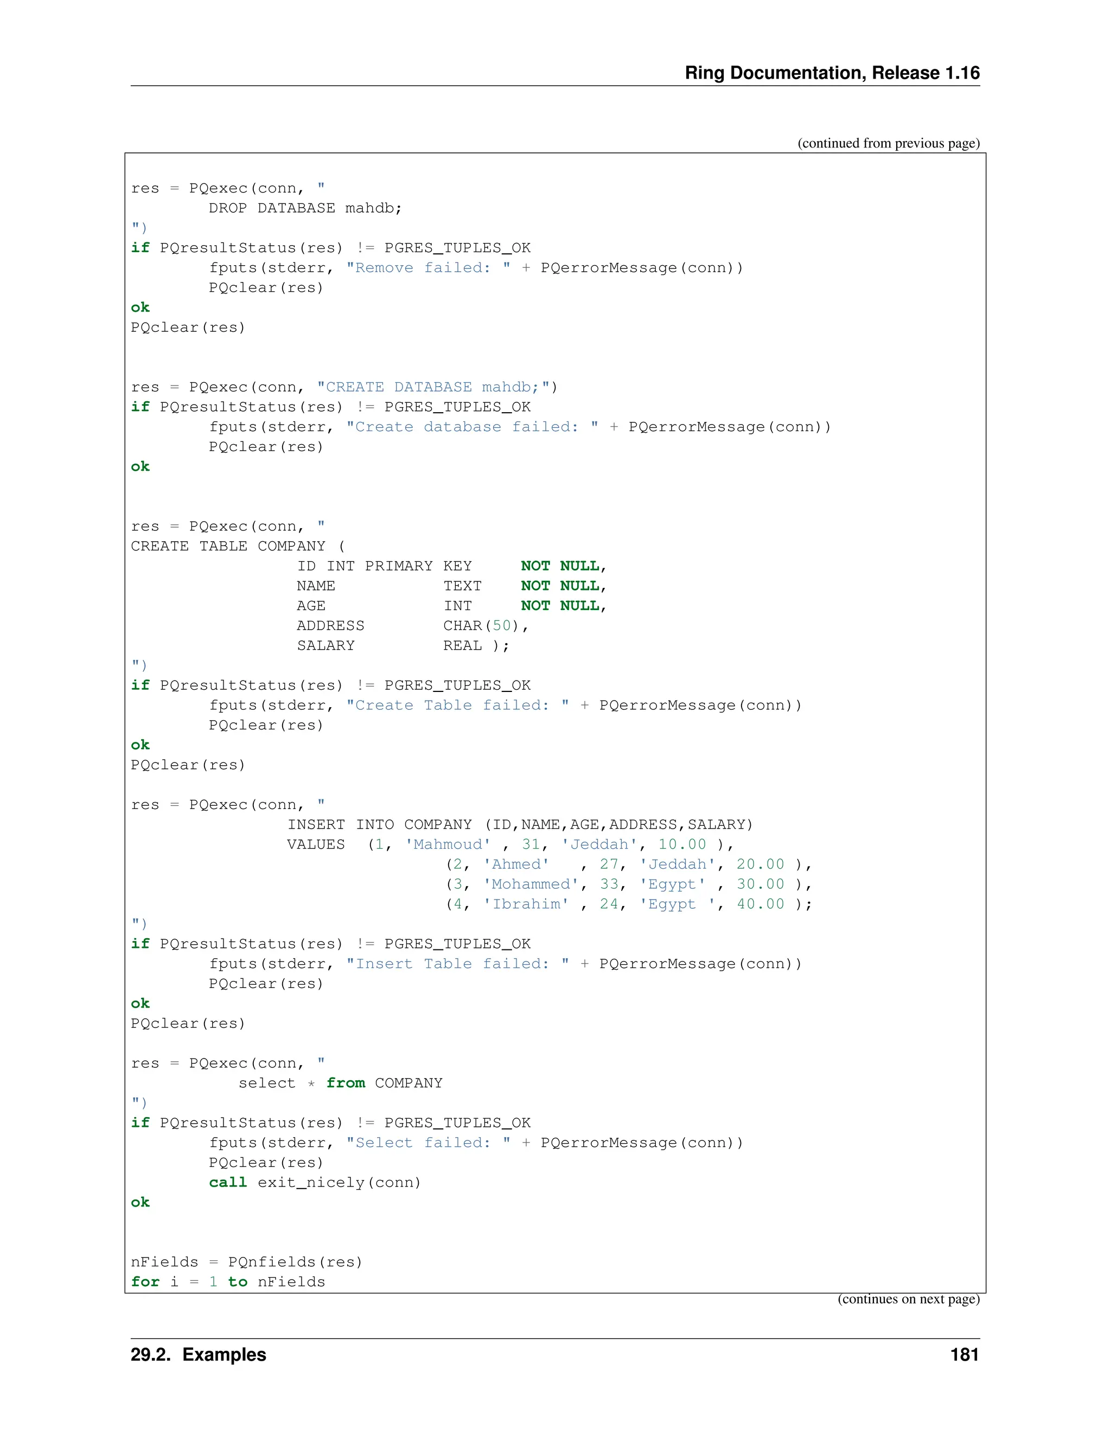Click the 'Ring Documentation, Release 1.16' header

click(x=832, y=73)
